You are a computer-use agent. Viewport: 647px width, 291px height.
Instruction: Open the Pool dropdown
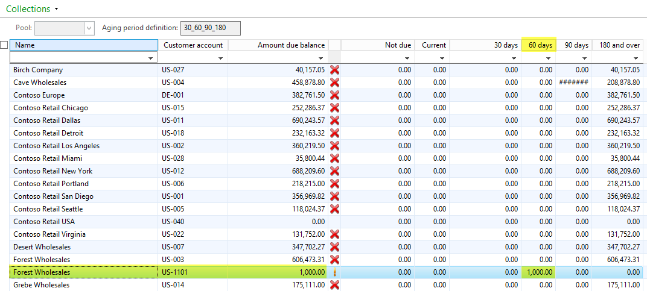(x=89, y=28)
